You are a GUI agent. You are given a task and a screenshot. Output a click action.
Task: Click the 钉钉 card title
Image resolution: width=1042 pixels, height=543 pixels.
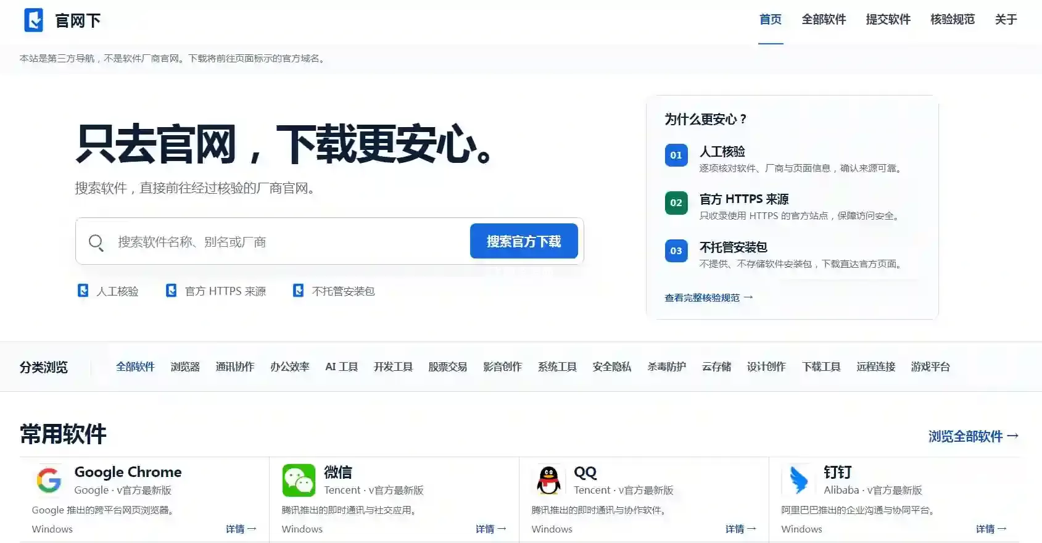pos(838,472)
